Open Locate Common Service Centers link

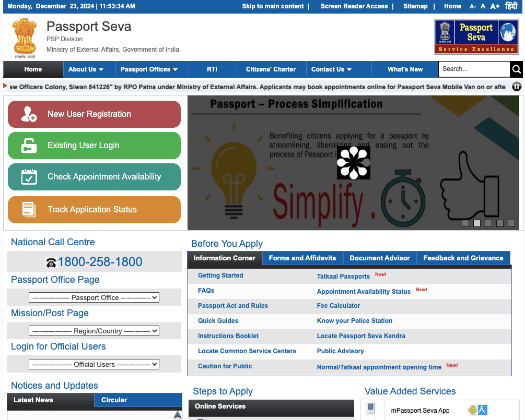(x=247, y=351)
